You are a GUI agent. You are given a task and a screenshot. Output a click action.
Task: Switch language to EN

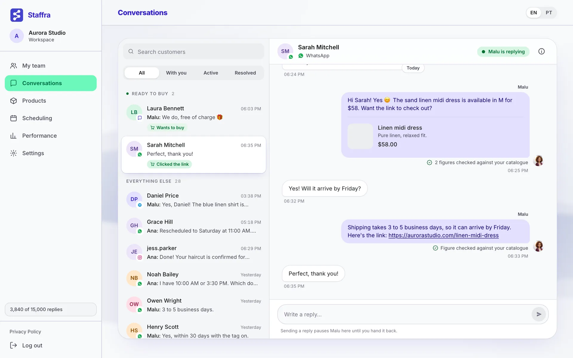[534, 13]
